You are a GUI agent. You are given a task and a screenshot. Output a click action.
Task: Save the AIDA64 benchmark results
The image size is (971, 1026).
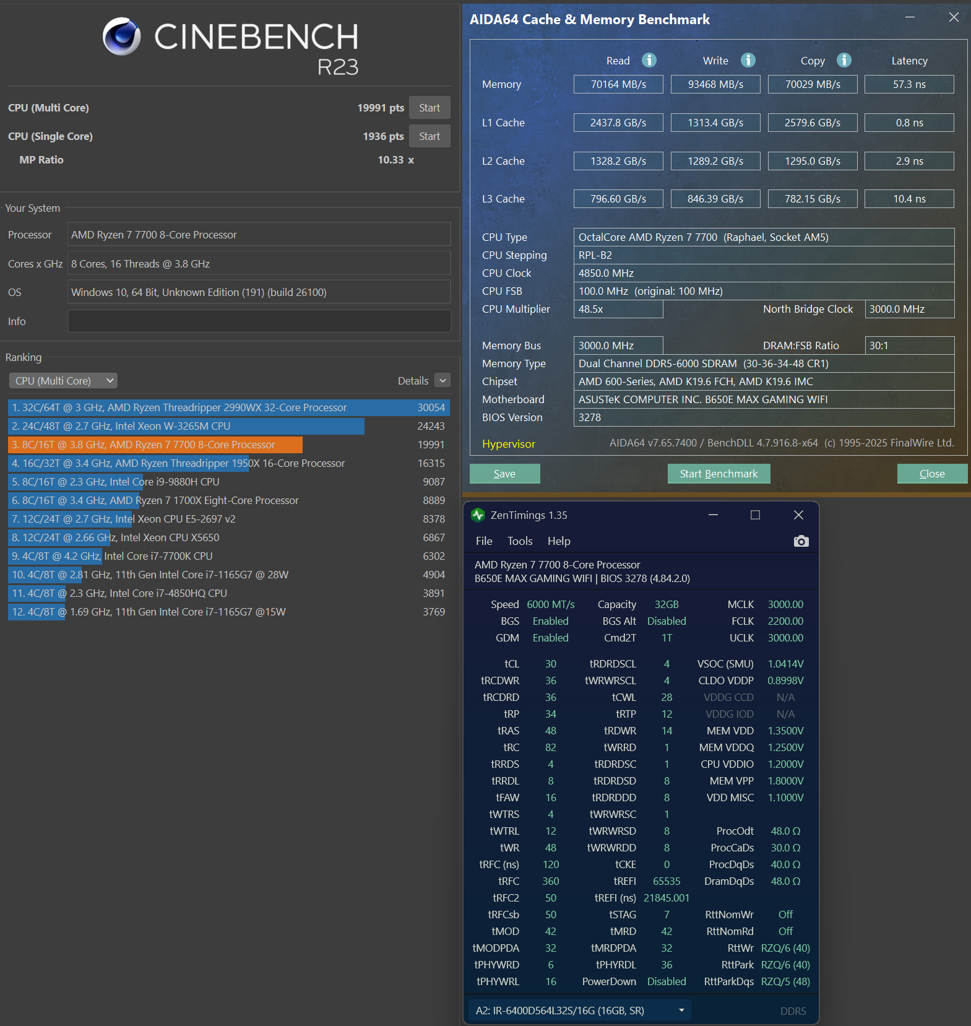[x=504, y=474]
